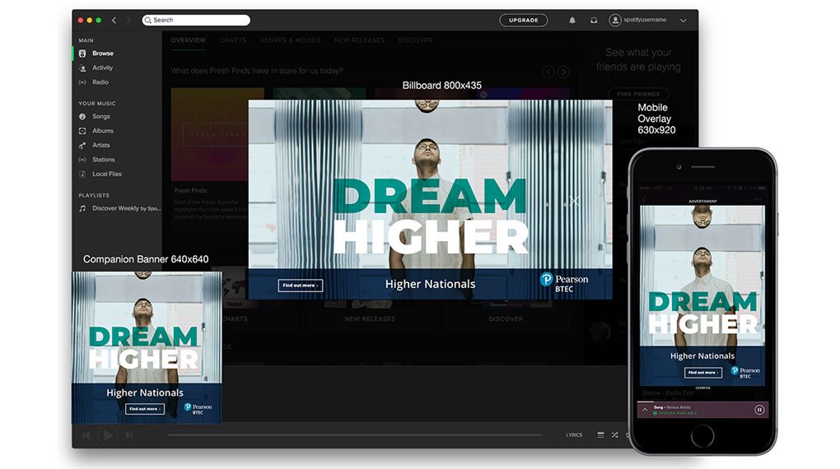Click Find out more on billboard ad

[301, 286]
